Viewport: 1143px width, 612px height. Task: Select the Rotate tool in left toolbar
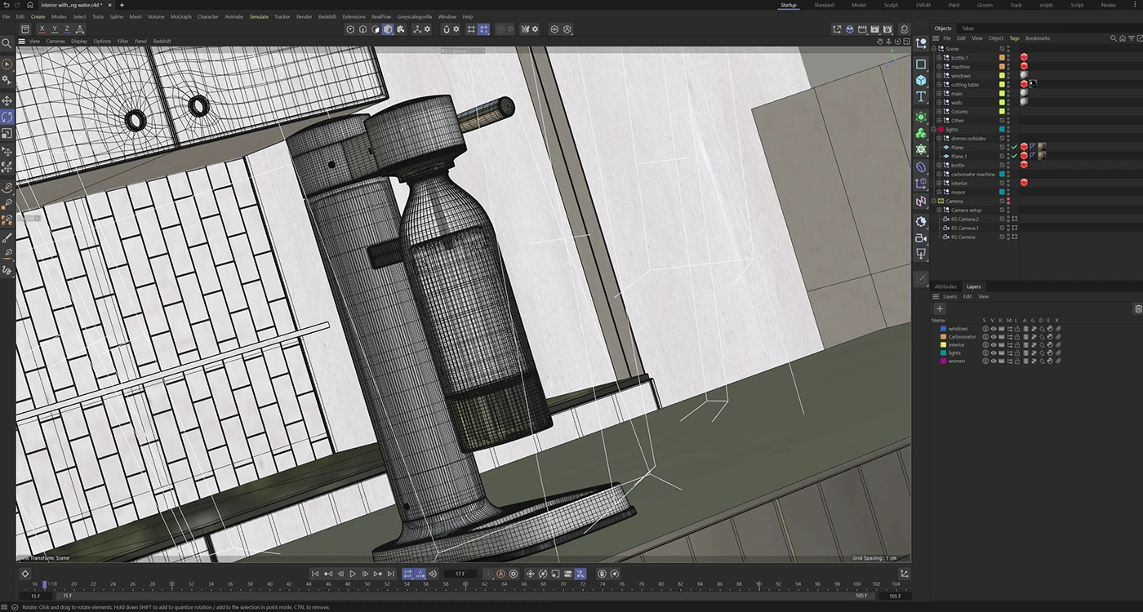(7, 118)
